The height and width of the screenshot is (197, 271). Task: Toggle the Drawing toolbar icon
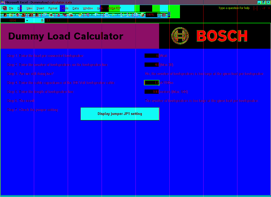(142, 15)
